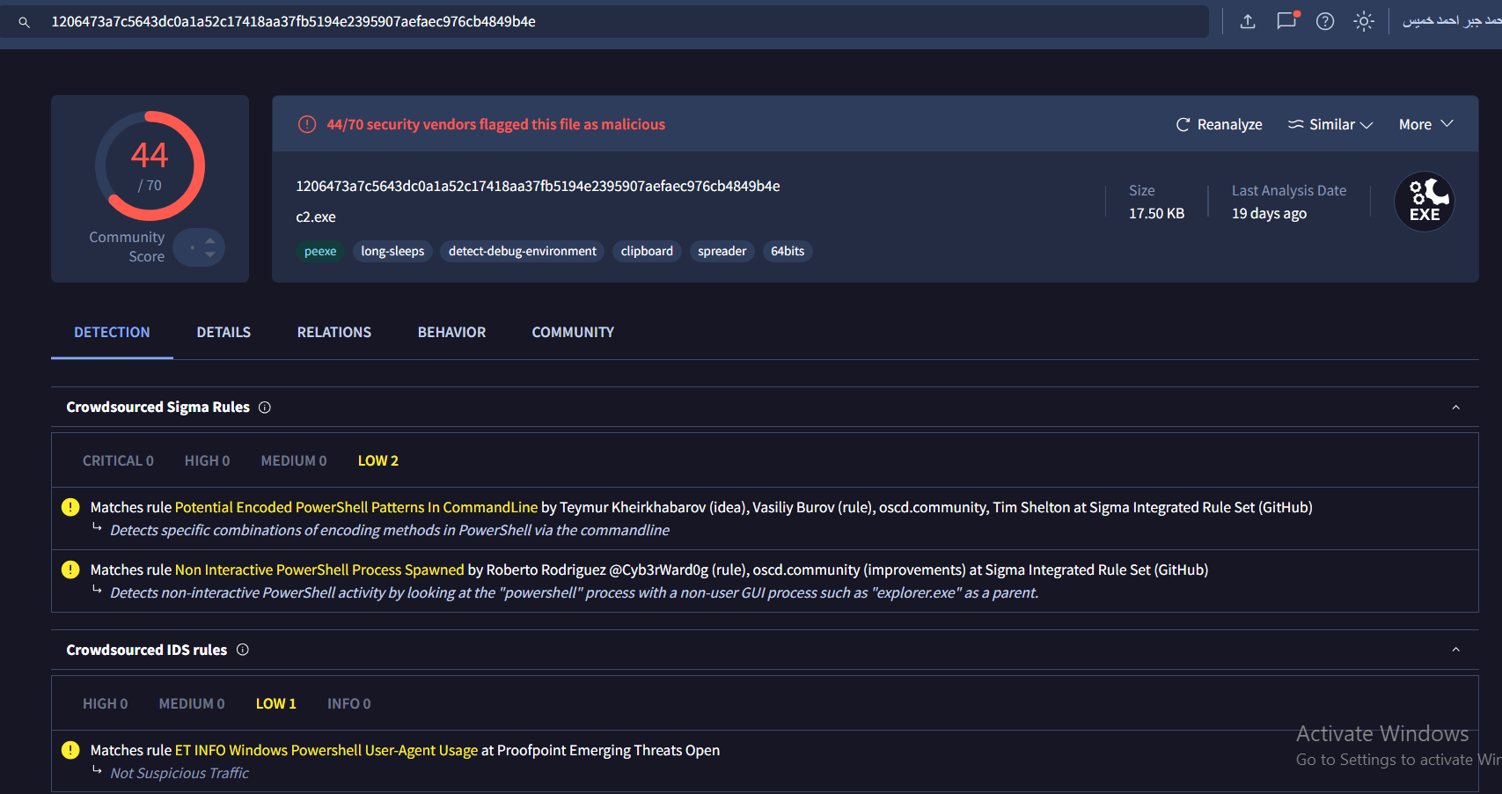Click the info icon beside Crowdsourced Sigma Rules
The image size is (1502, 794).
coord(265,408)
